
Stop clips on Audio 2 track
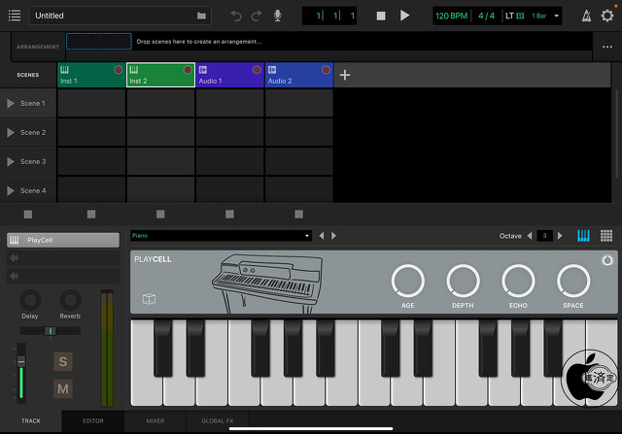[x=298, y=215]
